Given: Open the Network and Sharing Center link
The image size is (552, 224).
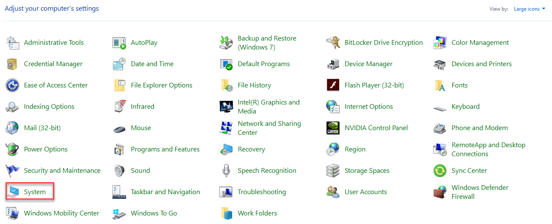Looking at the screenshot, I should (x=269, y=128).
